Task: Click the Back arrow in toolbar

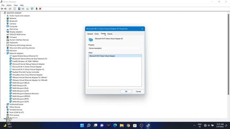Action: [2, 9]
